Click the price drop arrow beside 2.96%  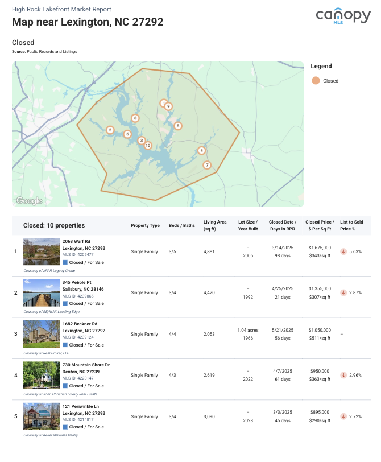[343, 376]
